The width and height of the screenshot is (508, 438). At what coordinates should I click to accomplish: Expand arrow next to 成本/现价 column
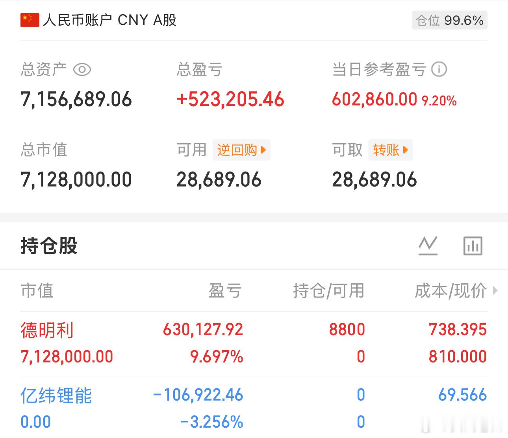[495, 291]
